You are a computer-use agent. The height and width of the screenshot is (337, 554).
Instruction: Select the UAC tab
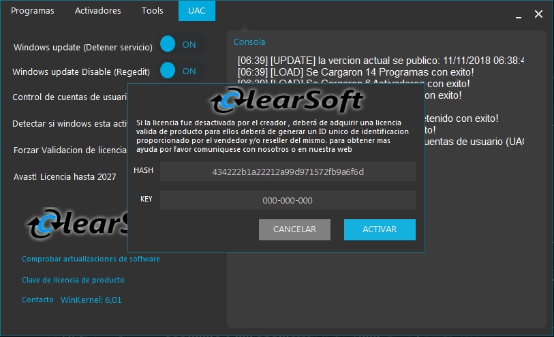coord(197,11)
